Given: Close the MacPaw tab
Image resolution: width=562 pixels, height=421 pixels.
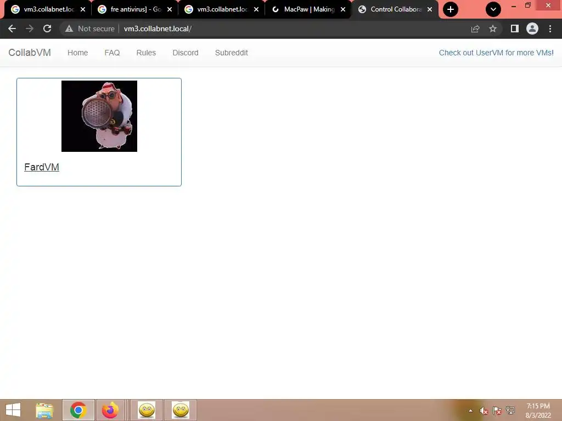Looking at the screenshot, I should [343, 9].
